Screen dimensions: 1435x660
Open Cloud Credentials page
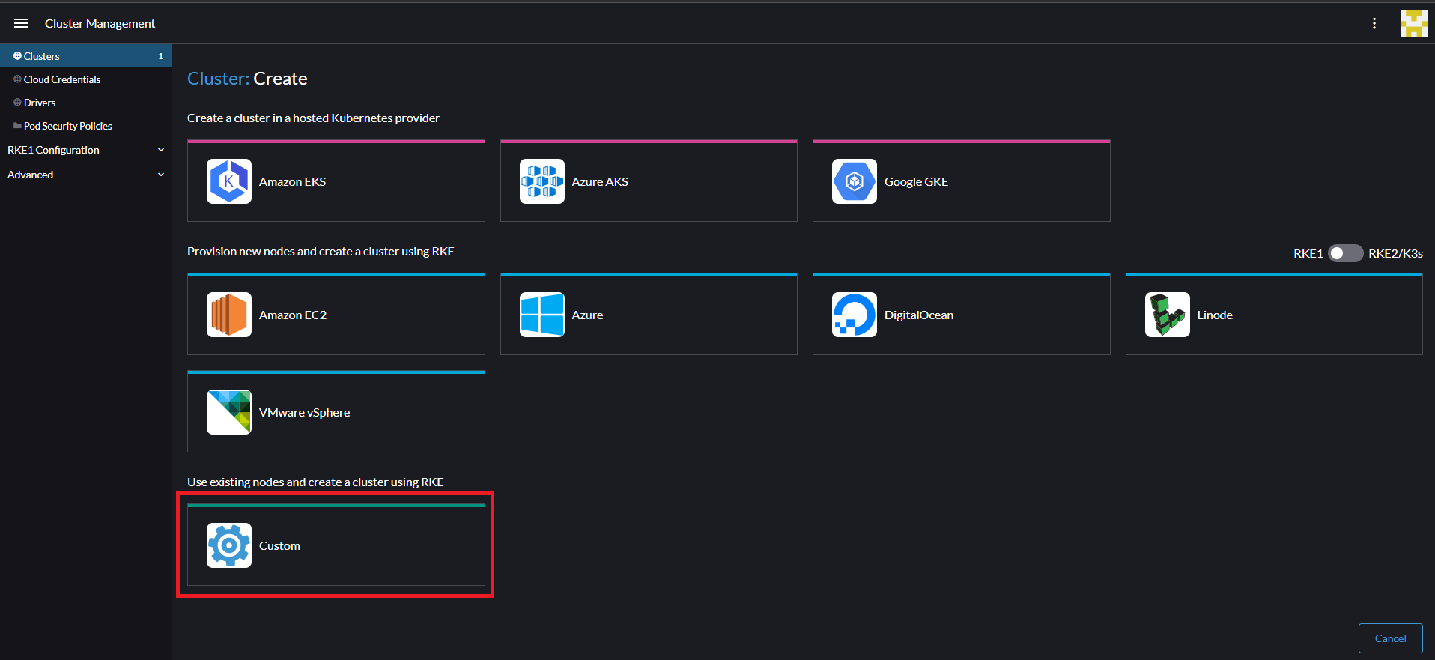(62, 79)
